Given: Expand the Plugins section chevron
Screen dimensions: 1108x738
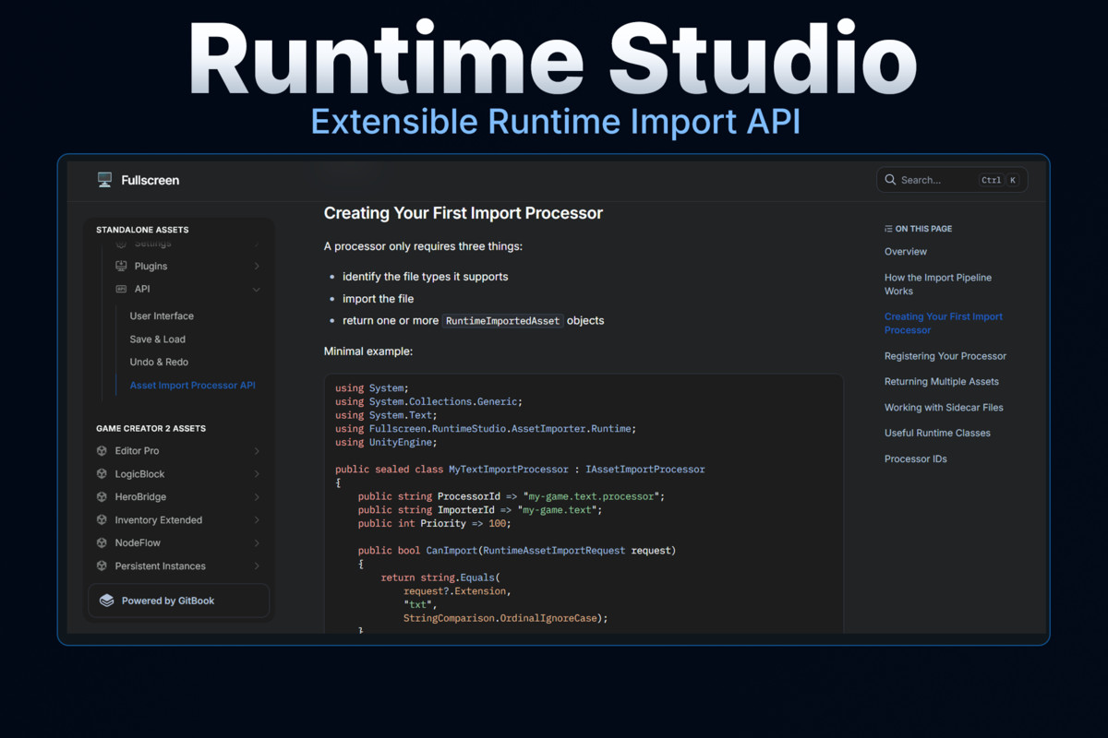Looking at the screenshot, I should point(257,267).
